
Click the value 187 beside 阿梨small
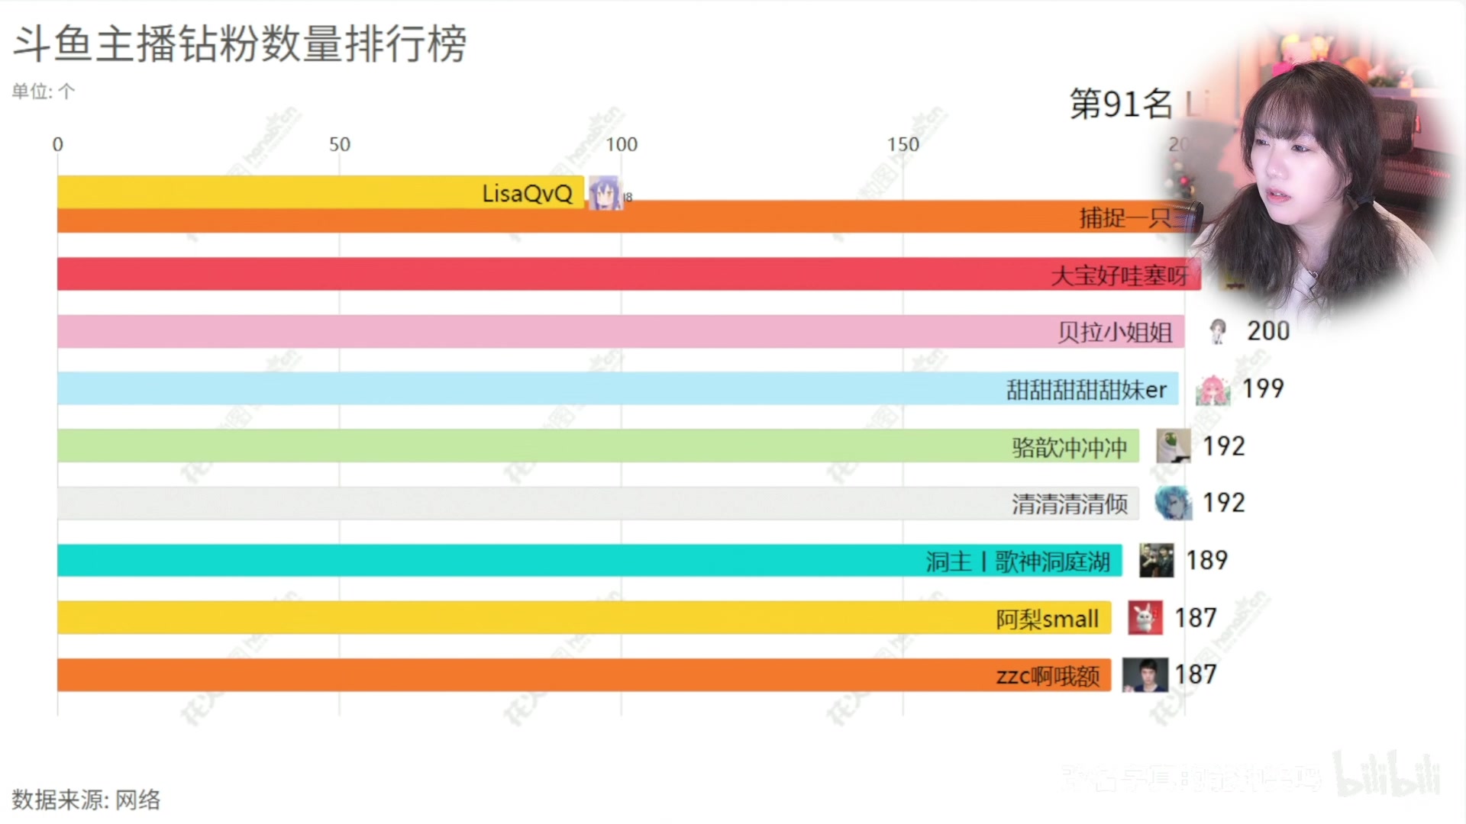pyautogui.click(x=1196, y=618)
